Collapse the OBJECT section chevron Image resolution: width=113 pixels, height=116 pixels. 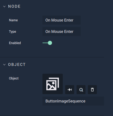[4, 65]
